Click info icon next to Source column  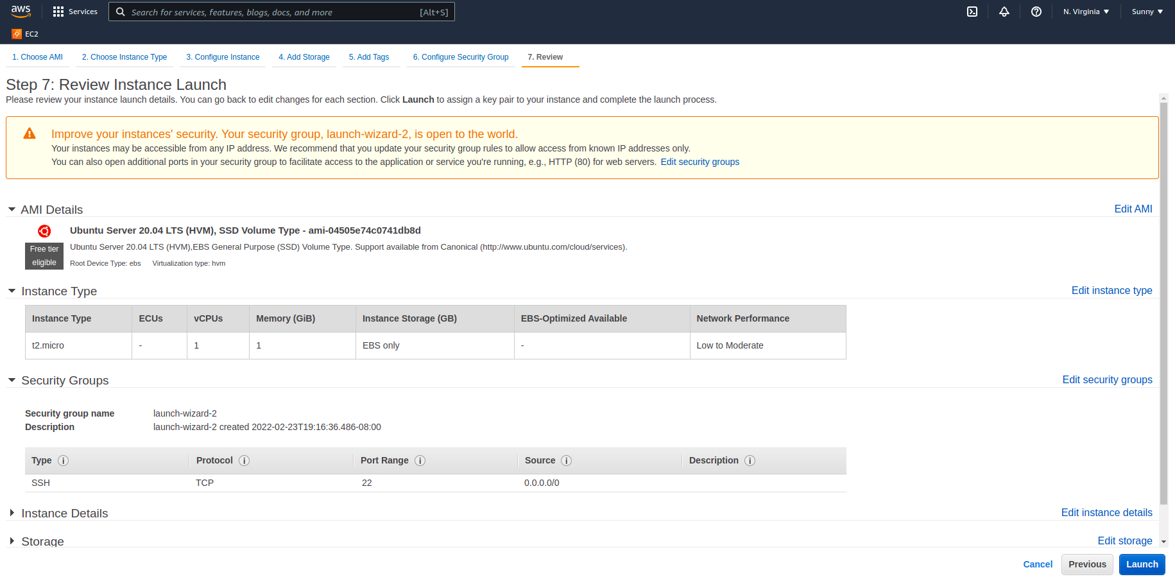566,460
